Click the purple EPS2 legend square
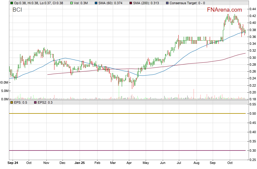This screenshot has width=257, height=169. tap(34, 102)
